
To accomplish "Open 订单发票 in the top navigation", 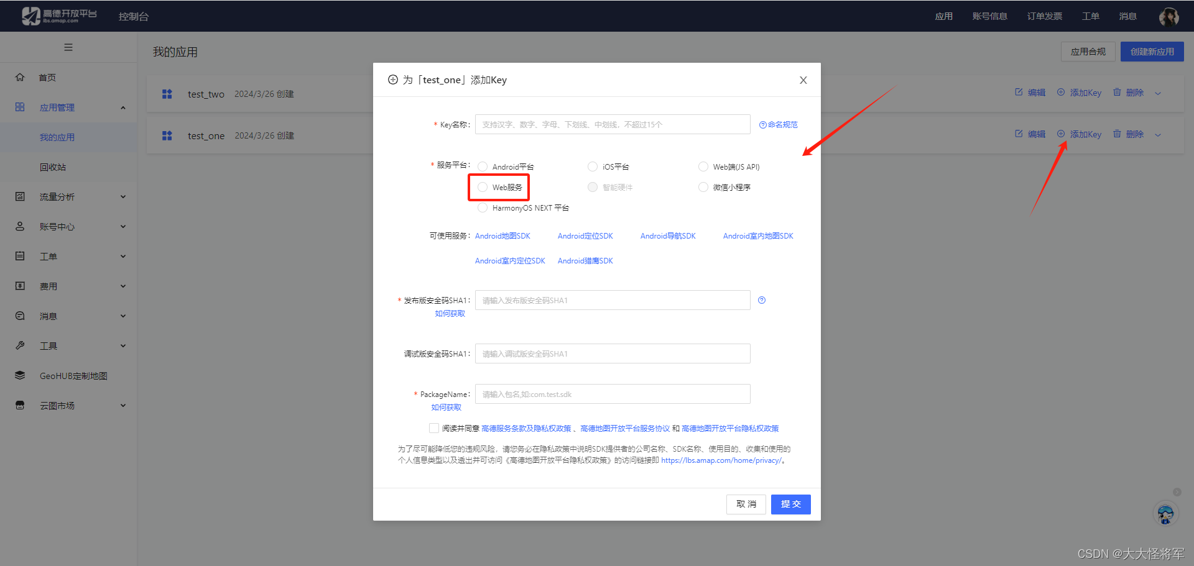I will point(1044,16).
